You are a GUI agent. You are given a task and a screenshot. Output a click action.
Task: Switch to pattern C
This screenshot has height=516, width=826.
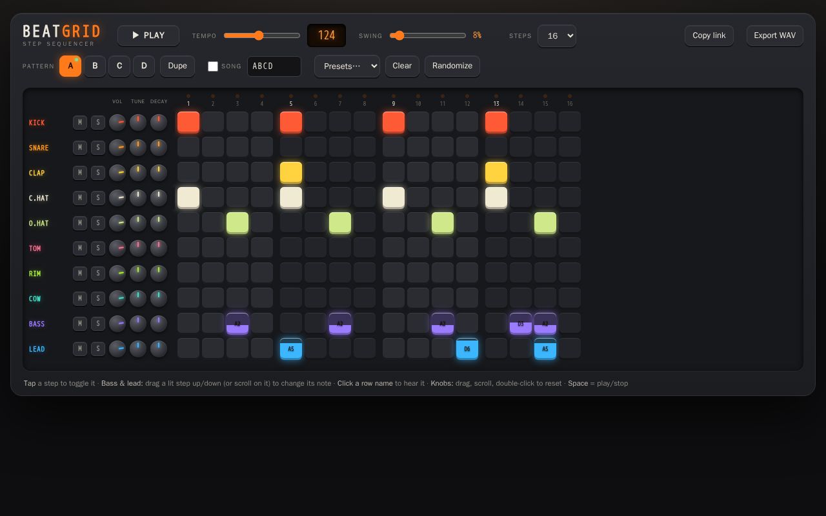pos(119,66)
